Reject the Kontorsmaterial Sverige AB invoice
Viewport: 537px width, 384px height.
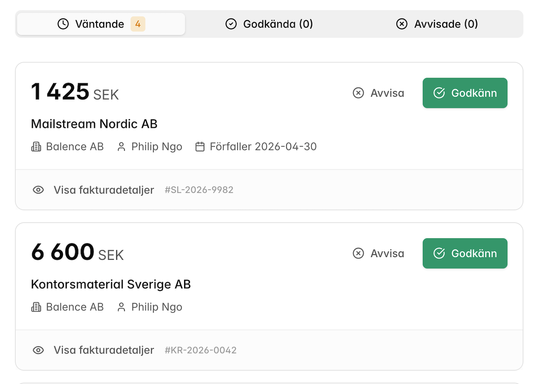pos(378,253)
